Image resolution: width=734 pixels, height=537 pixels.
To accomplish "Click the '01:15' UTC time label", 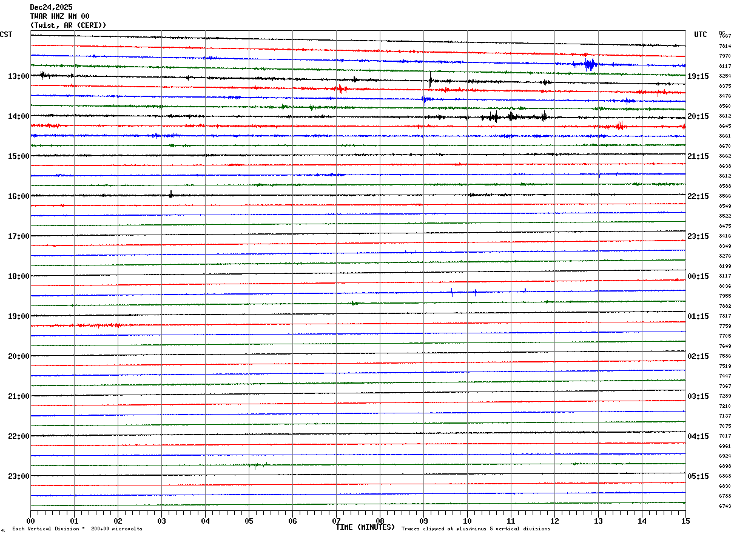I will [x=698, y=316].
